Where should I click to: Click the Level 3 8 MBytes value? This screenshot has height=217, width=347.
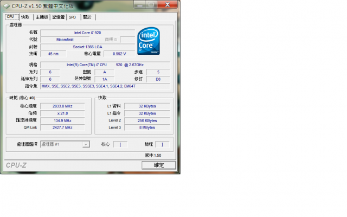pyautogui.click(x=147, y=127)
